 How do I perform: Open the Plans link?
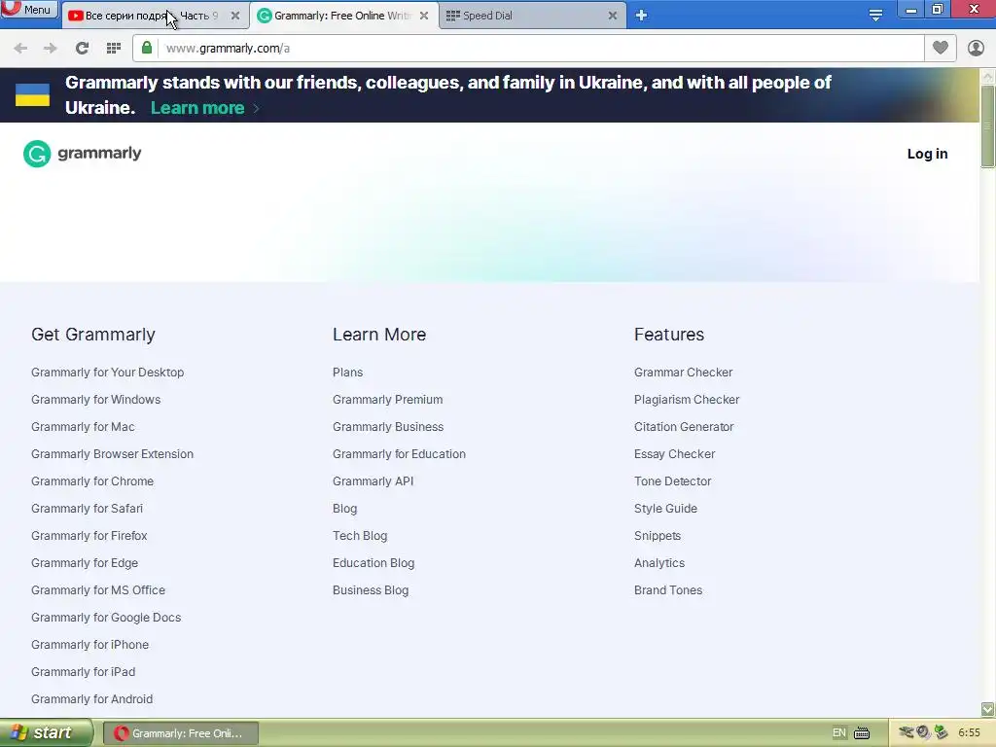pyautogui.click(x=347, y=373)
